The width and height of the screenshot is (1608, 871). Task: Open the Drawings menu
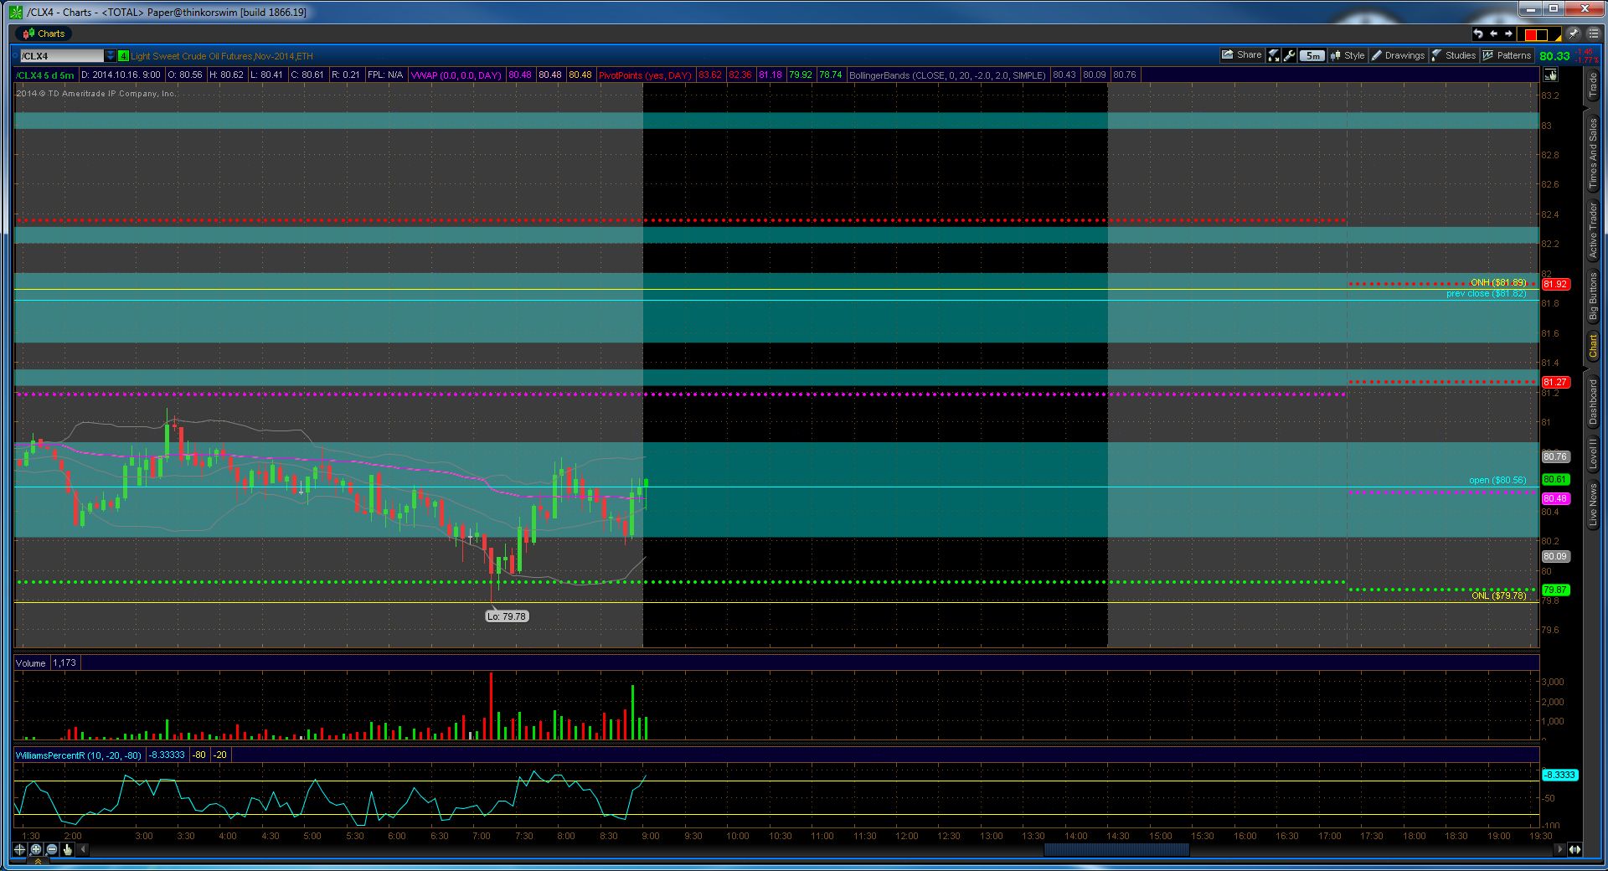point(1398,55)
